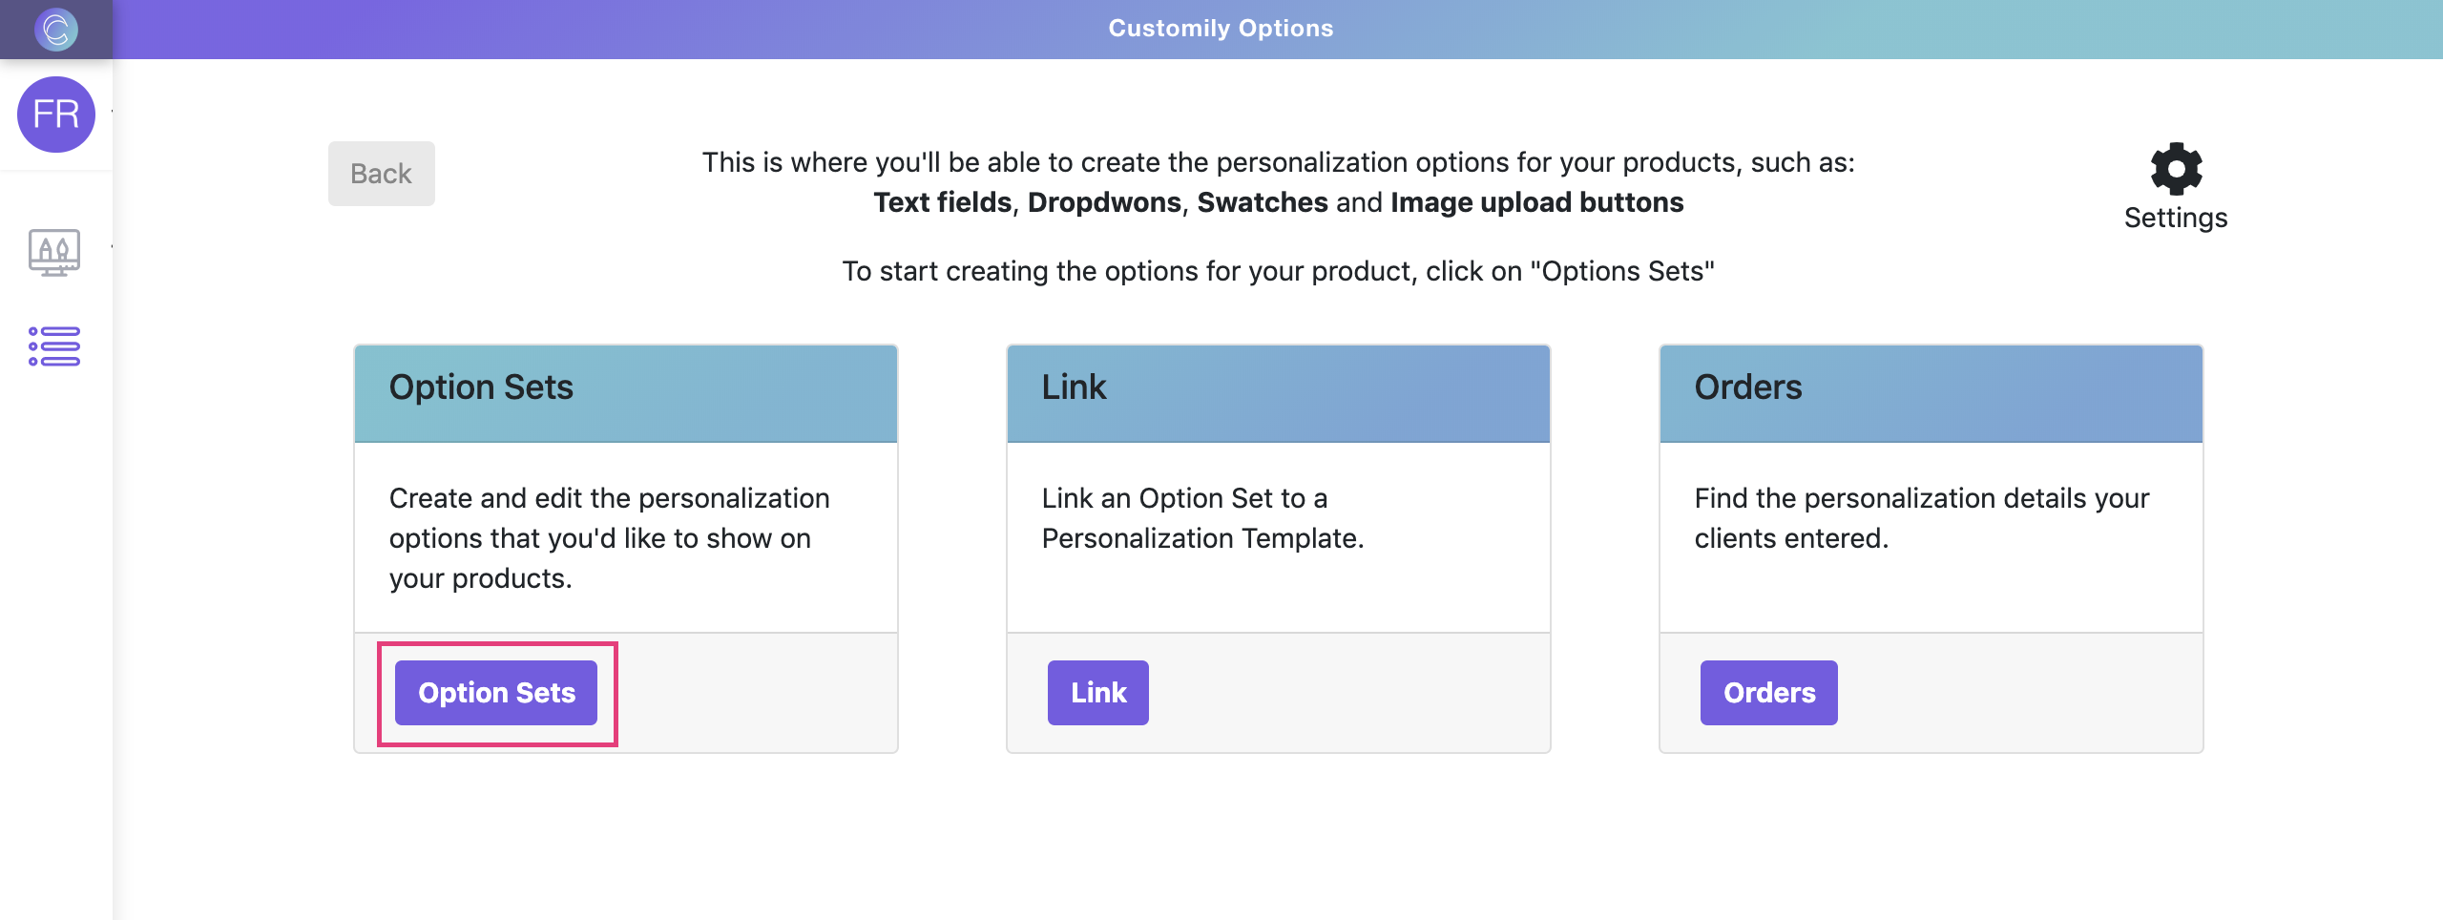The height and width of the screenshot is (920, 2443).
Task: Click the options list icon in sidebar
Action: (x=54, y=346)
